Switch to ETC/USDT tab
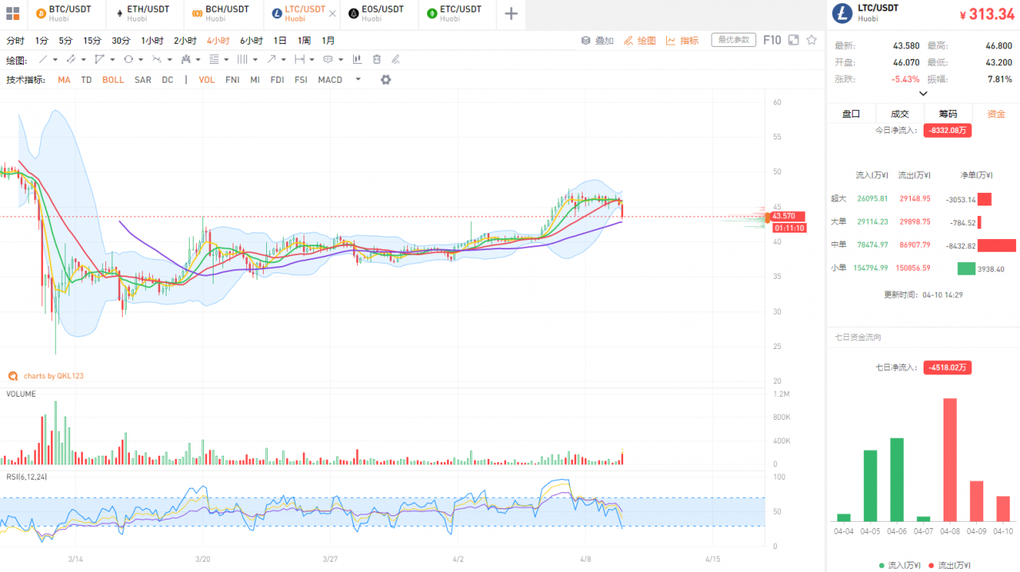The height and width of the screenshot is (572, 1020). [458, 14]
